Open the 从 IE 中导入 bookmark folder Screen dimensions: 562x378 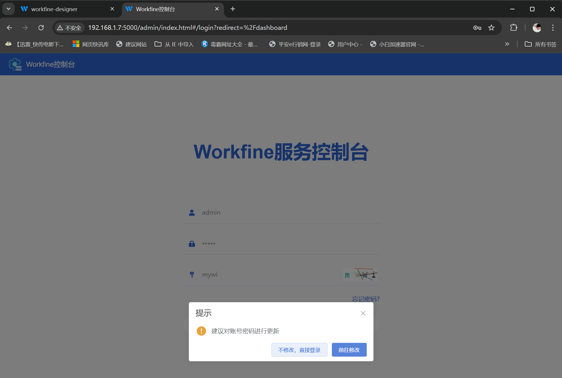pyautogui.click(x=174, y=44)
